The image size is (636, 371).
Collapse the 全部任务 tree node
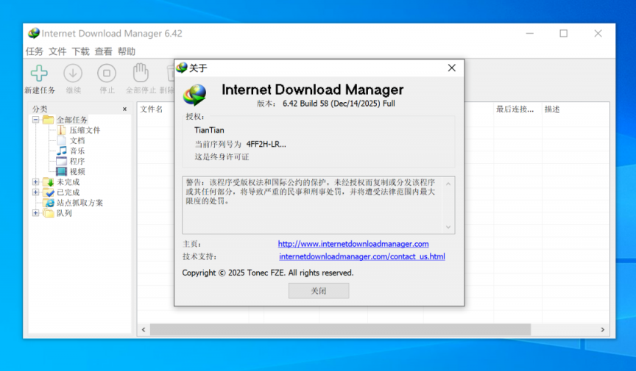tap(35, 120)
